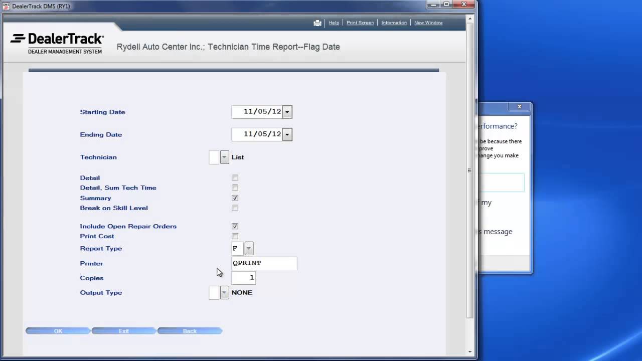Image resolution: width=642 pixels, height=361 pixels.
Task: Click the 'Include Open Repair Orders' label
Action: tap(128, 227)
